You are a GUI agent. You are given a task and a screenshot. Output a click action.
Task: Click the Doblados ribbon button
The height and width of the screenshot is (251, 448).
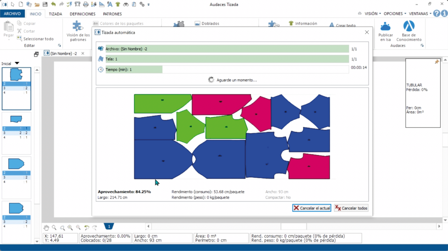(x=207, y=24)
